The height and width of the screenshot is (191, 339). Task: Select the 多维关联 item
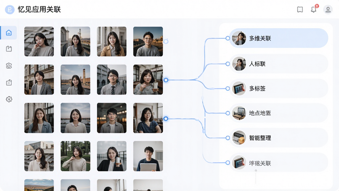point(278,38)
